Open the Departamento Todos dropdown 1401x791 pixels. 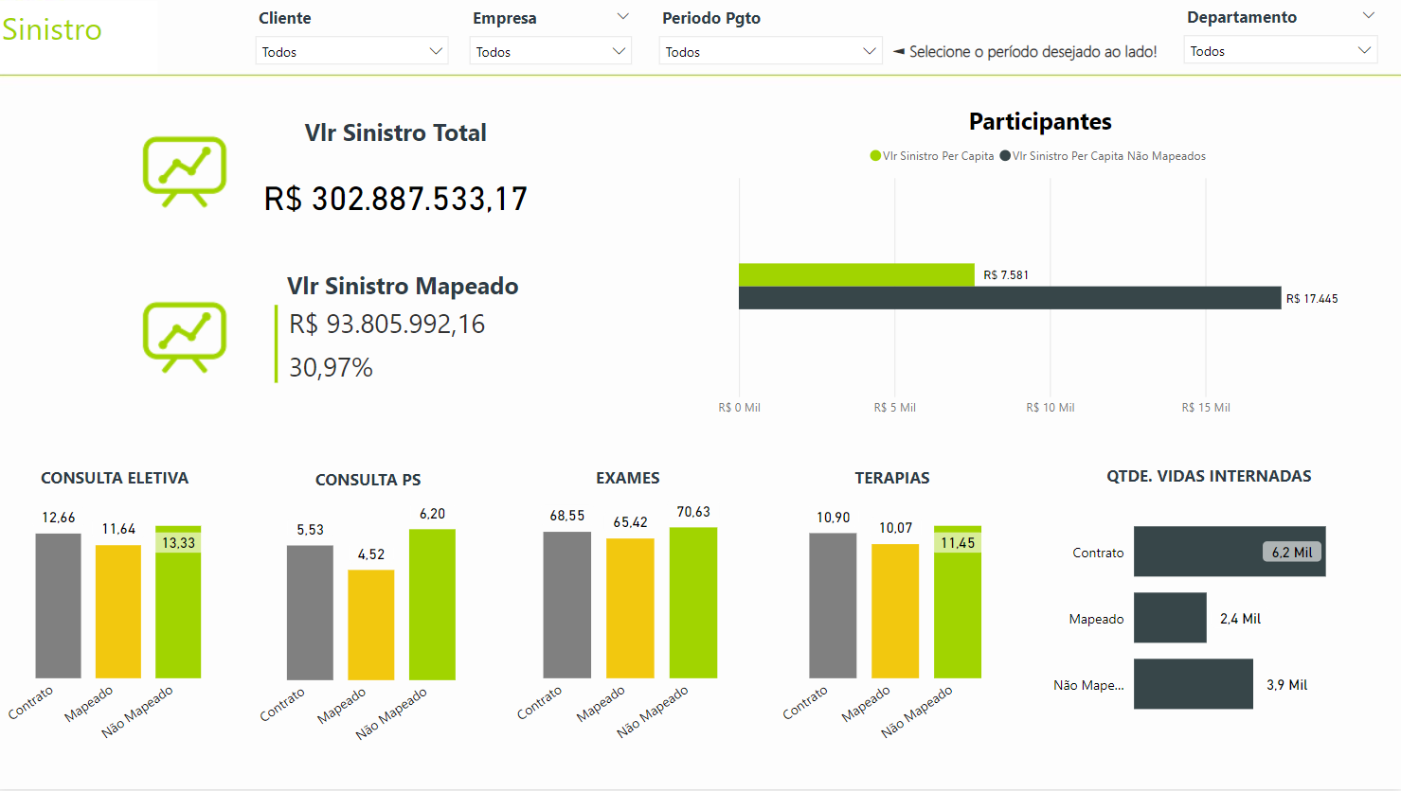(x=1280, y=51)
